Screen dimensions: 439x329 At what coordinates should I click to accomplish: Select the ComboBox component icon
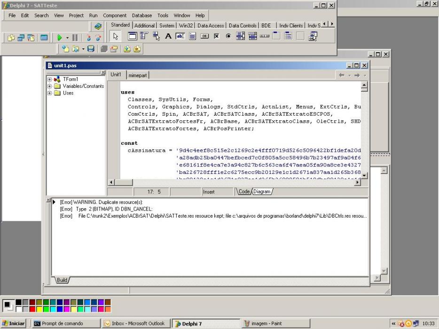pyautogui.click(x=252, y=36)
